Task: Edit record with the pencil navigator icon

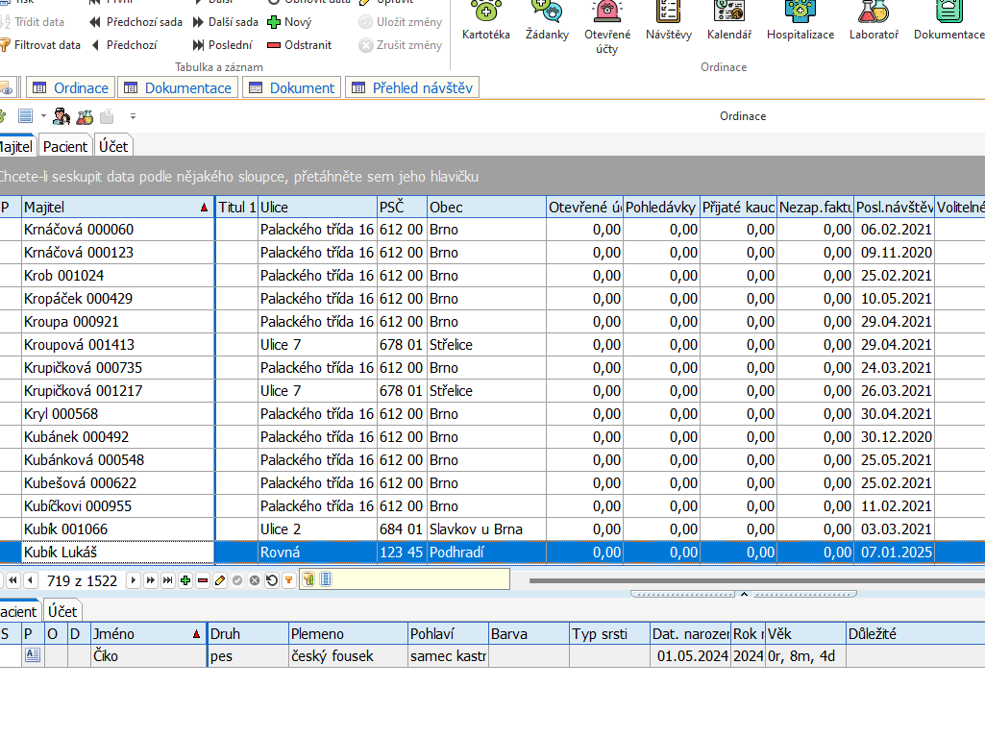Action: 220,580
